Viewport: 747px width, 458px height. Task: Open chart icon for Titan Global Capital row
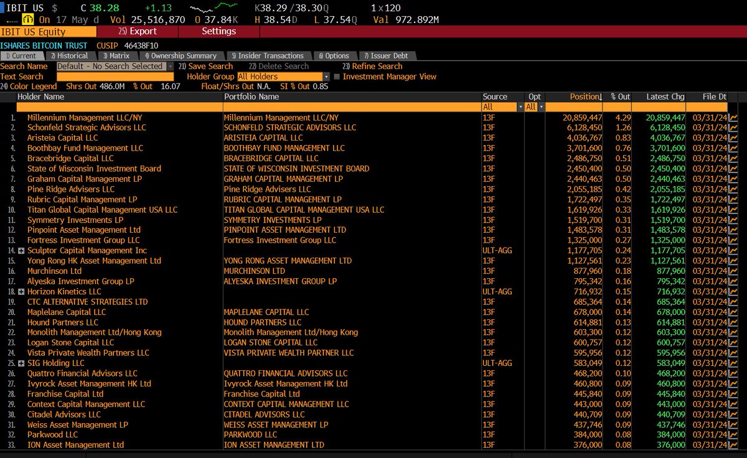coord(733,210)
